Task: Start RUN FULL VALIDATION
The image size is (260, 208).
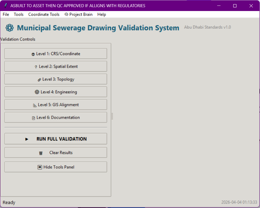Action: click(56, 139)
